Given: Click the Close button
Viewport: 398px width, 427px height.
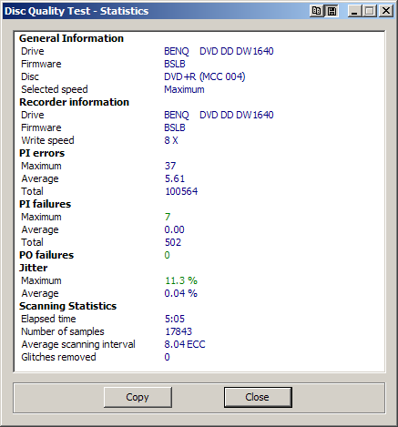Looking at the screenshot, I should (258, 397).
